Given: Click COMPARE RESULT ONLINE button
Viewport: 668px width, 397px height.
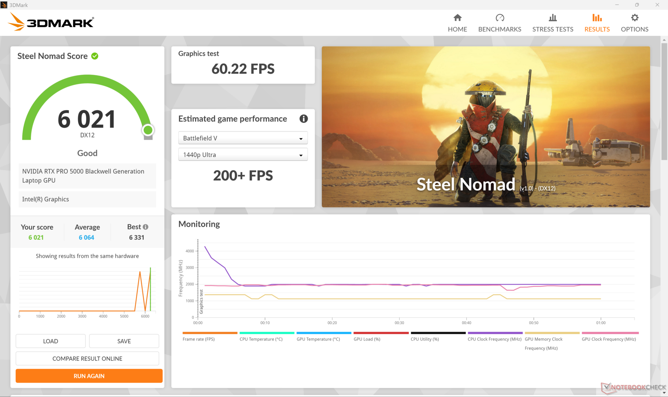Looking at the screenshot, I should [x=87, y=358].
